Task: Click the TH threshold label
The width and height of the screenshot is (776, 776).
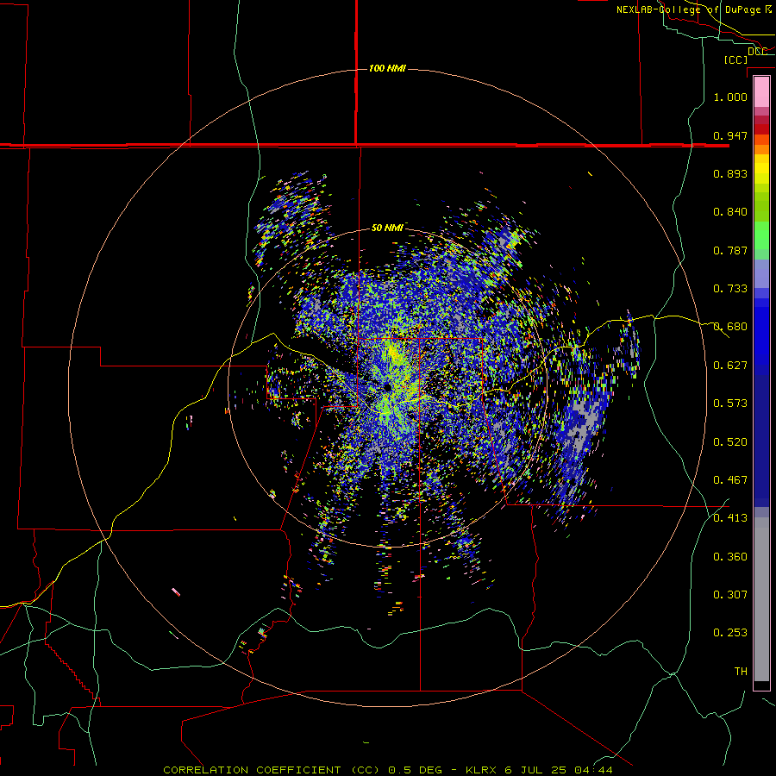Action: pos(741,671)
